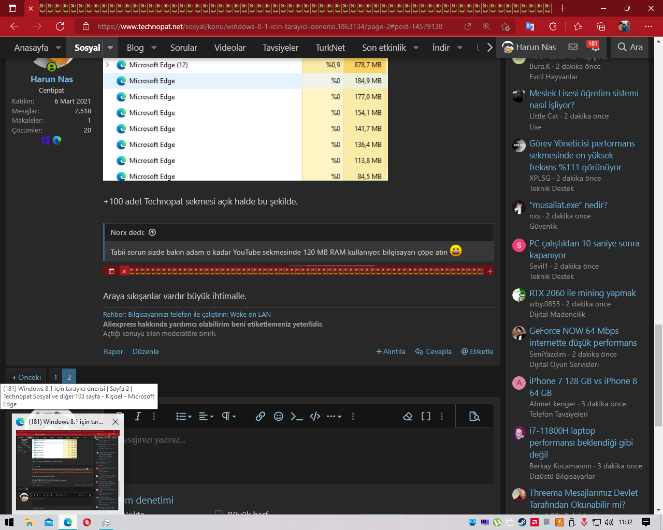Close the Edge taskbar preview thumbnail
The width and height of the screenshot is (663, 530).
point(116,422)
